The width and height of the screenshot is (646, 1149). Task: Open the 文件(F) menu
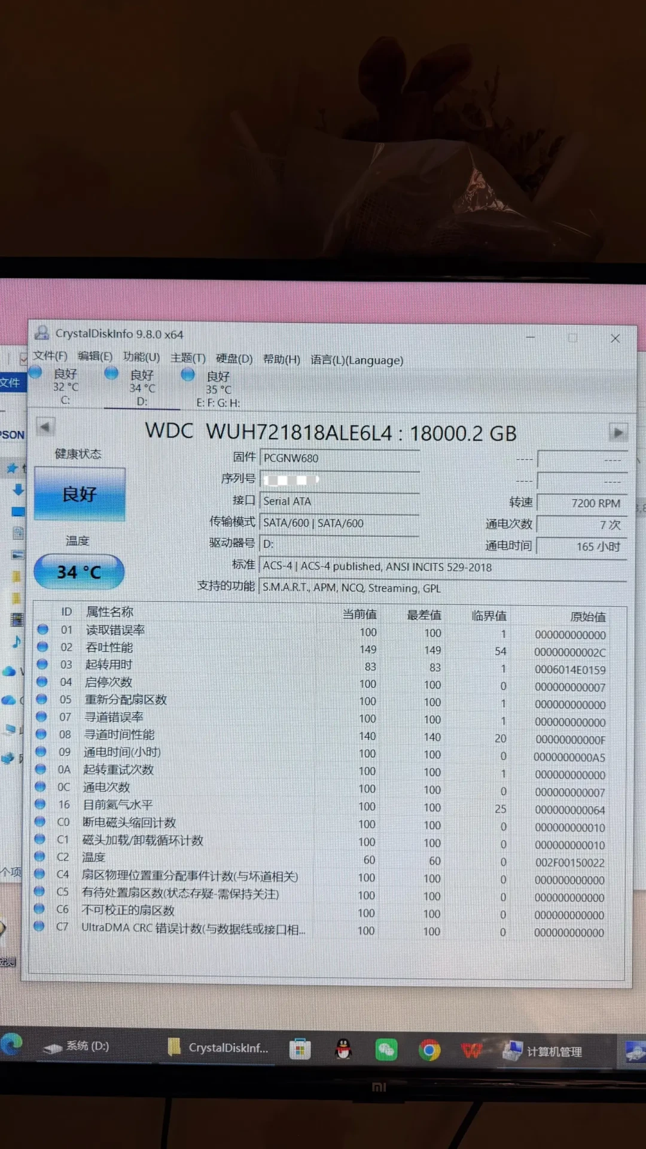(x=50, y=356)
